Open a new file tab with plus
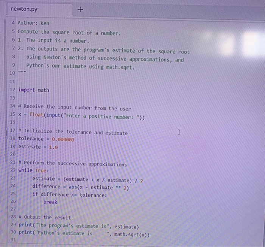This screenshot has width=265, height=247. pos(80,9)
